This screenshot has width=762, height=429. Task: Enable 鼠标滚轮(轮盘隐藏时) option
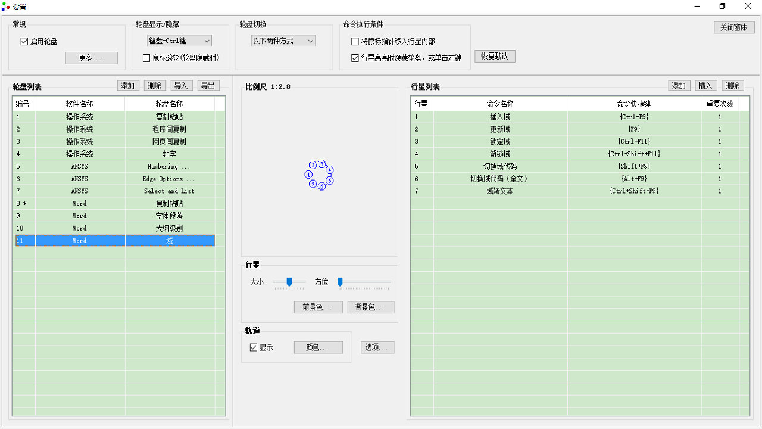point(145,58)
